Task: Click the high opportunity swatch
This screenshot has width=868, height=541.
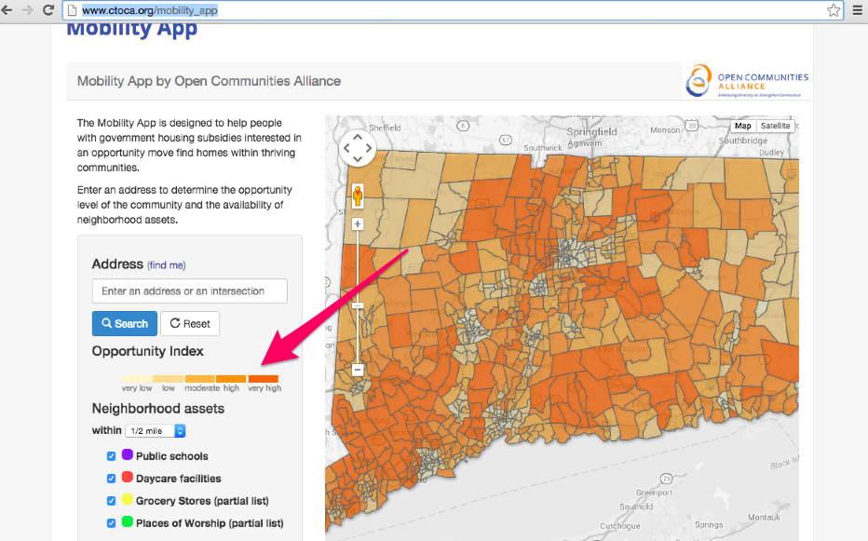Action: (x=231, y=379)
